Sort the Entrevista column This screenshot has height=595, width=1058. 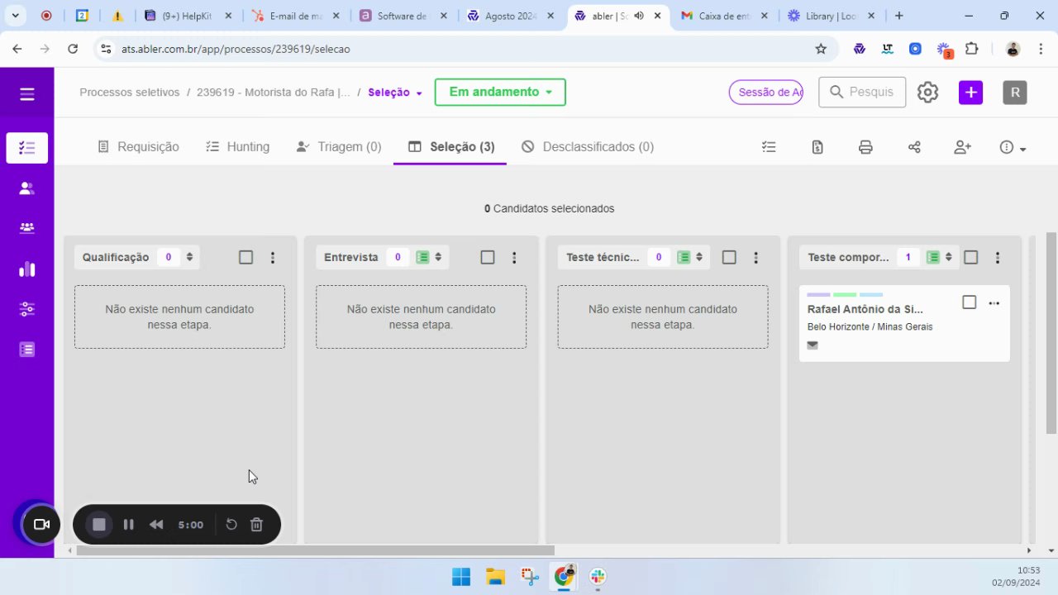(438, 257)
